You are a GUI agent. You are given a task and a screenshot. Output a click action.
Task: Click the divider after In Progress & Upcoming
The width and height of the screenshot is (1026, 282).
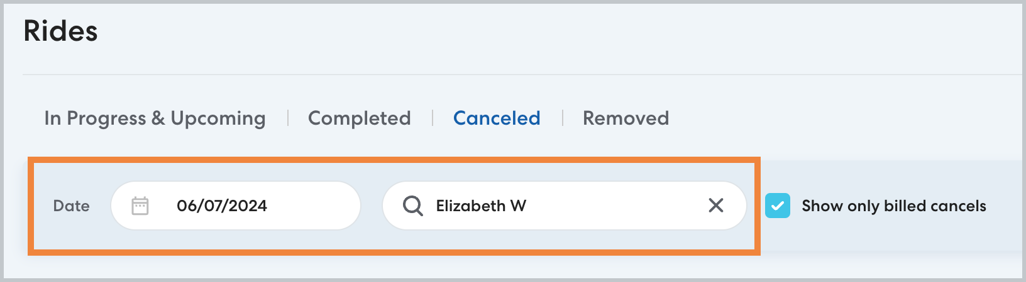287,118
